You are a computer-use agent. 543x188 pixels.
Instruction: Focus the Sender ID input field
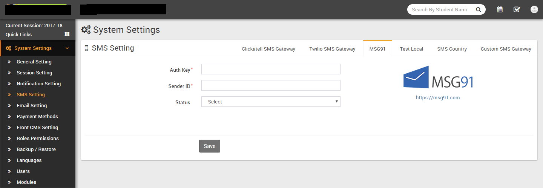[271, 86]
